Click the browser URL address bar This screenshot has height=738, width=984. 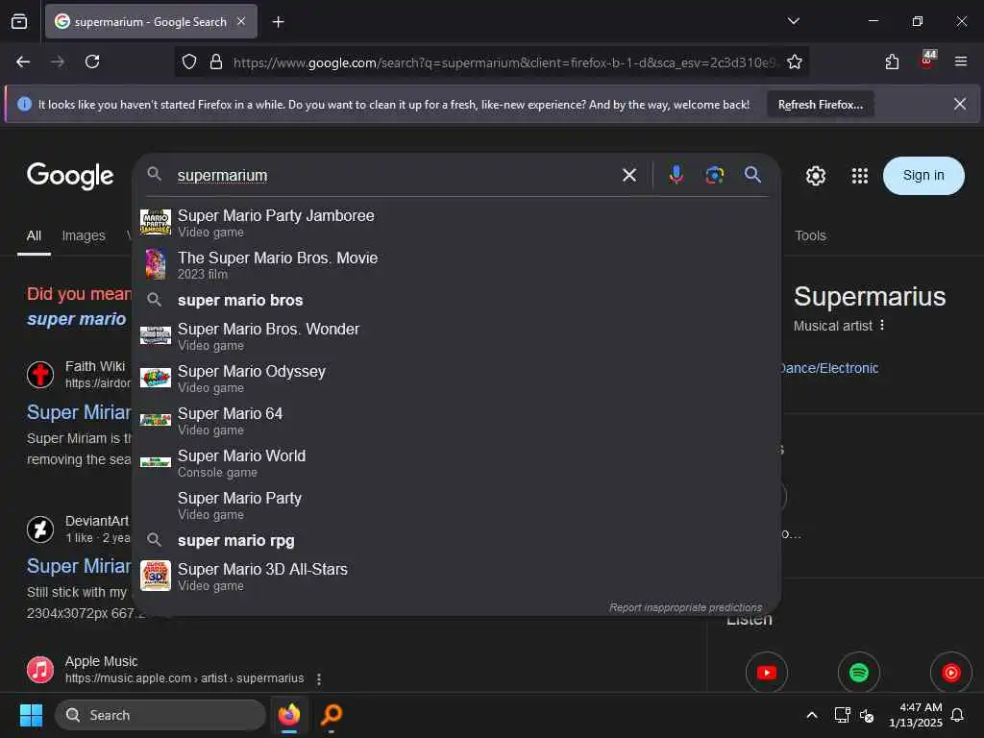click(504, 62)
